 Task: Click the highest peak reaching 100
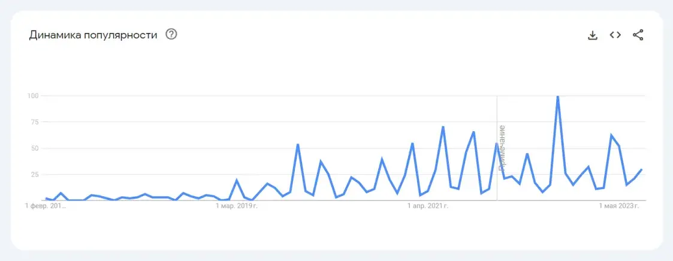557,96
